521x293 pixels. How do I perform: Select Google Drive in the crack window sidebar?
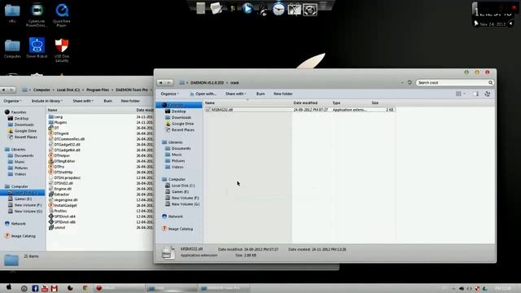point(179,124)
